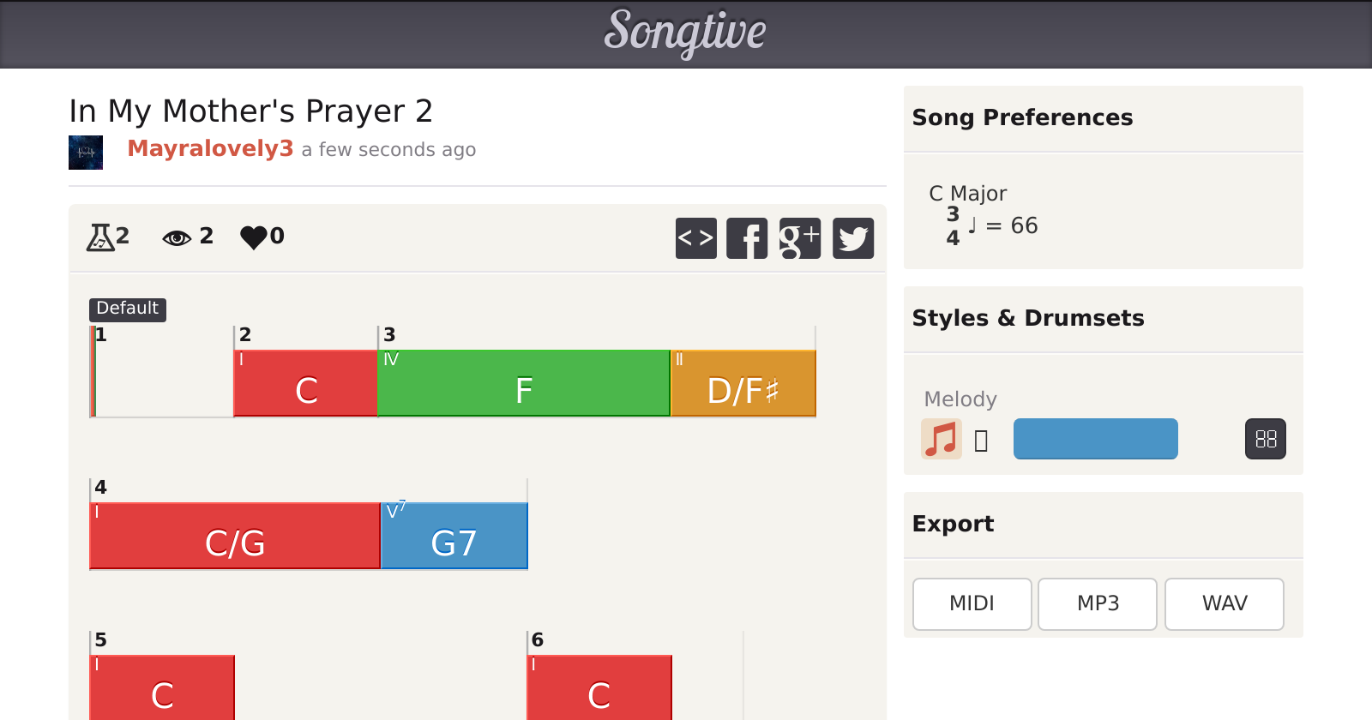Click the eye views icon
This screenshot has height=720, width=1372.
[177, 237]
